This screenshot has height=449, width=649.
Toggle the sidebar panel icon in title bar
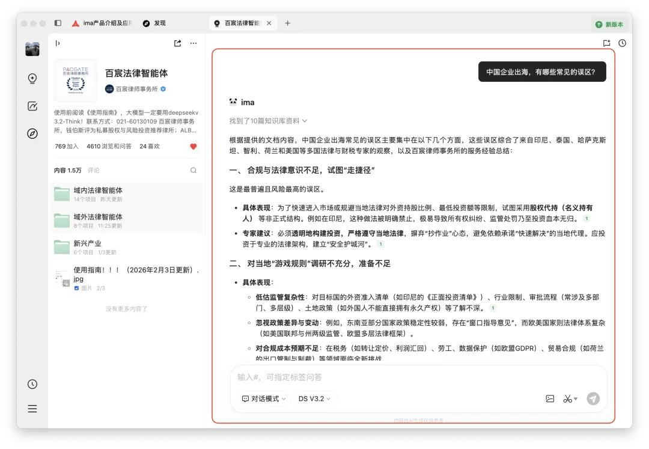[58, 23]
